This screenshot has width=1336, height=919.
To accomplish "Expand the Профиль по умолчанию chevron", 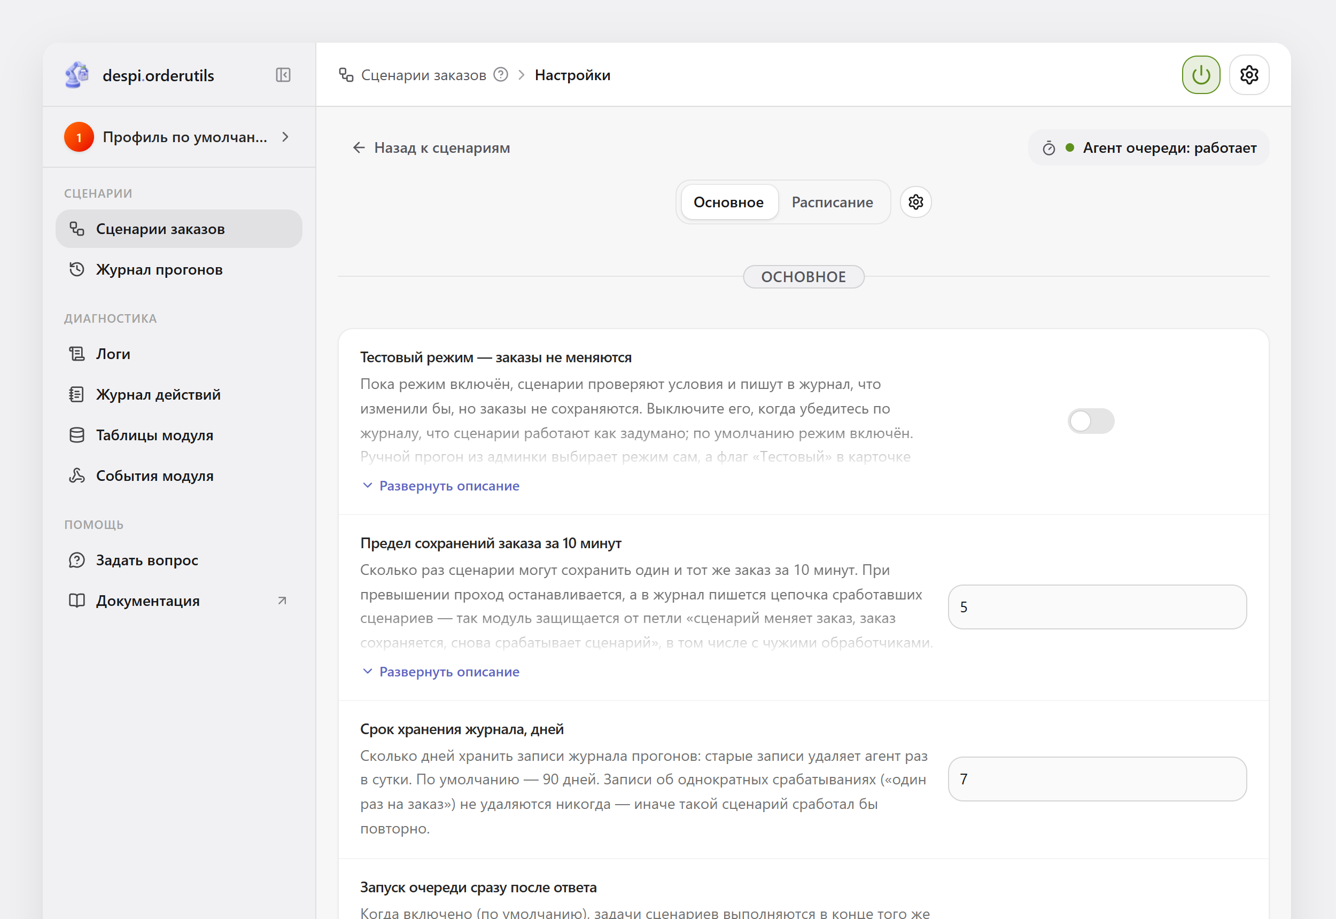I will tap(285, 137).
